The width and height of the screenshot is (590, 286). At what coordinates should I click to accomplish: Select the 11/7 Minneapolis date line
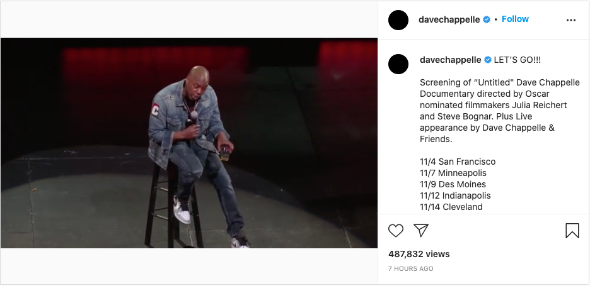coord(453,173)
